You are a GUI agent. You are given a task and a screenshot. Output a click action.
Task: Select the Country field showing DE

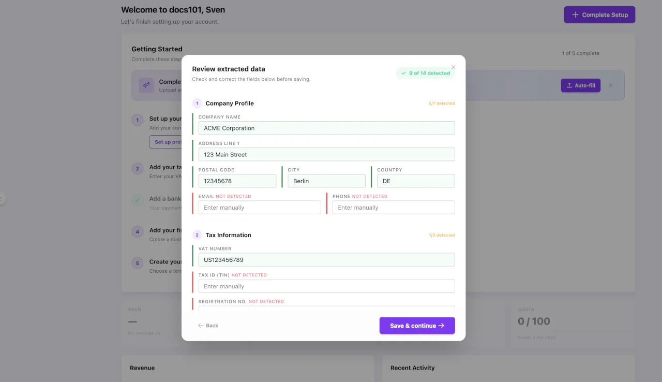tap(415, 181)
